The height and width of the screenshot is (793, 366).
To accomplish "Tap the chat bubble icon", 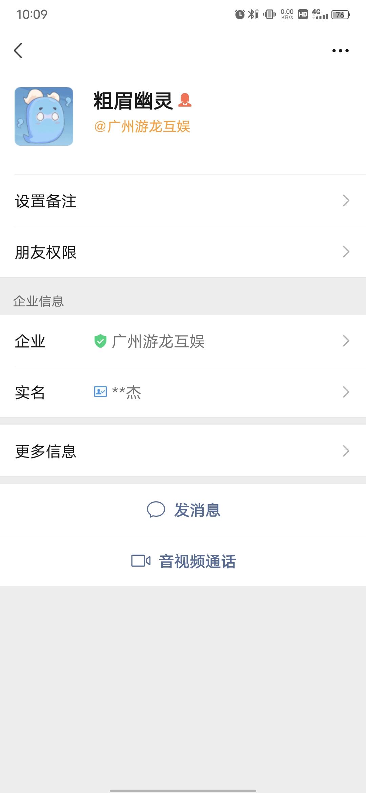I will 156,510.
